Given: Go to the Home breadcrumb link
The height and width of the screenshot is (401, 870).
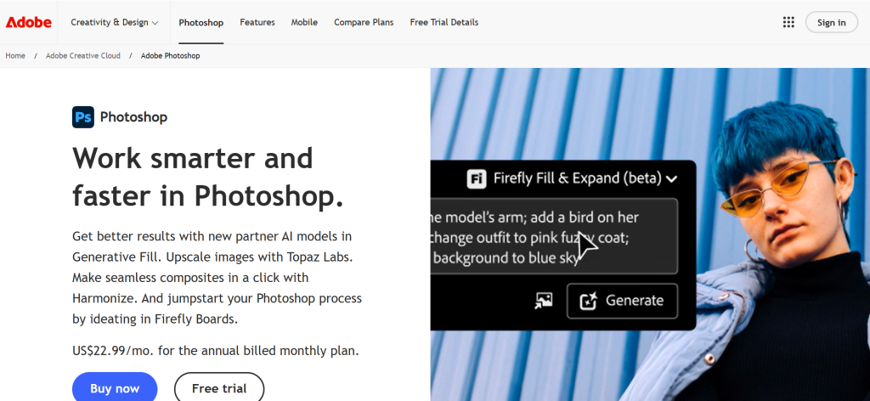Looking at the screenshot, I should coord(15,55).
